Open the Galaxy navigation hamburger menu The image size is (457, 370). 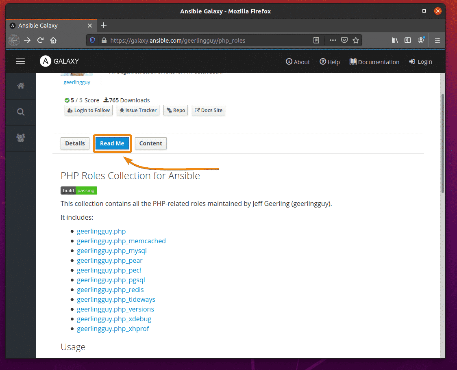point(20,61)
